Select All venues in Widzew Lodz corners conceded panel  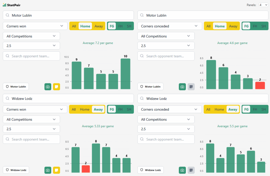(x=208, y=110)
